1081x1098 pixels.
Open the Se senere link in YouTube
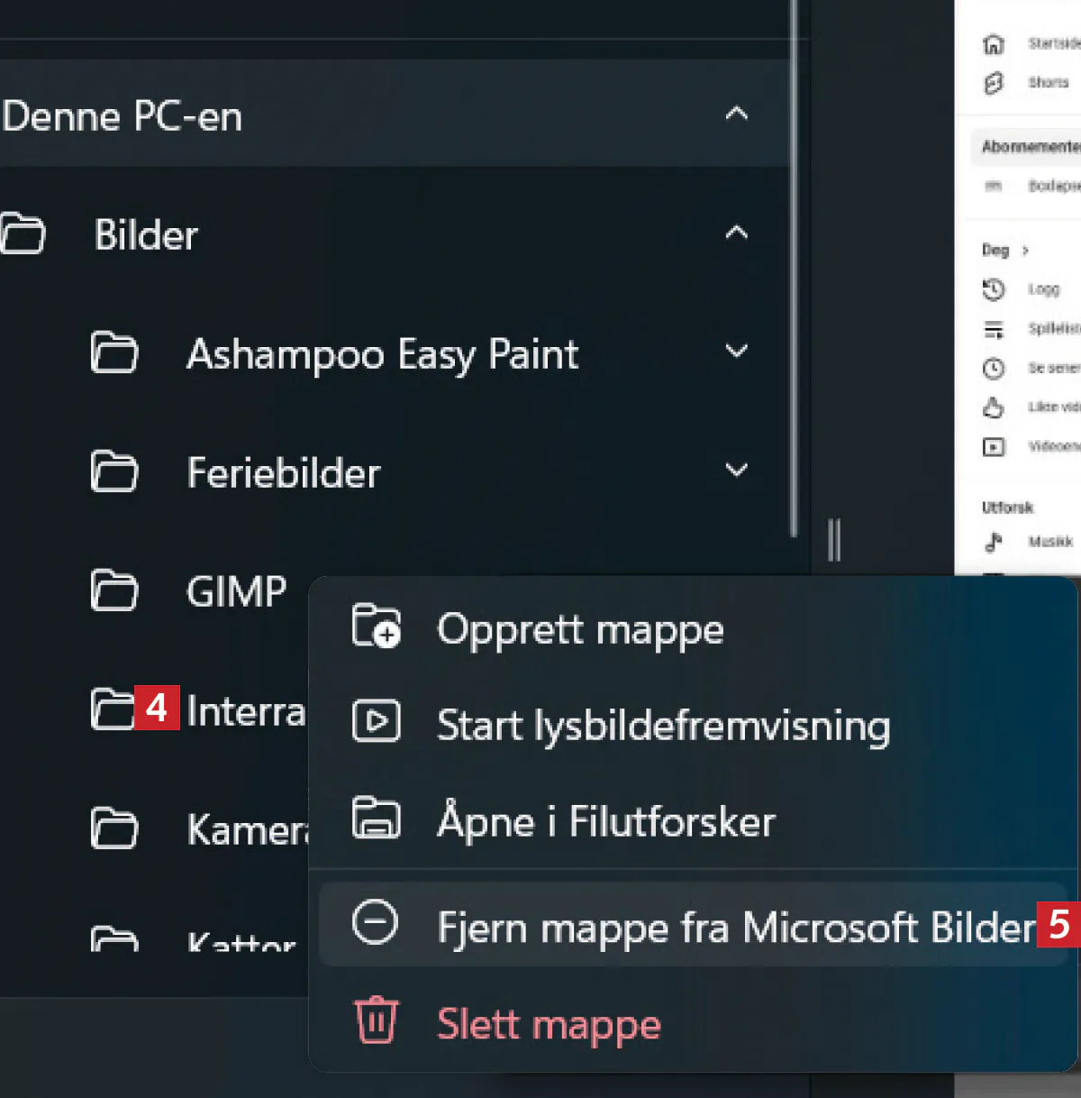(x=1054, y=368)
